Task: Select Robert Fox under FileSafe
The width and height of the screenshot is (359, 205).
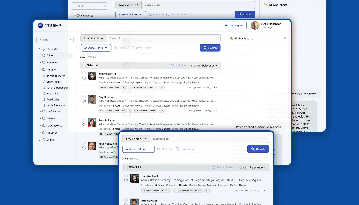Action: pyautogui.click(x=53, y=94)
